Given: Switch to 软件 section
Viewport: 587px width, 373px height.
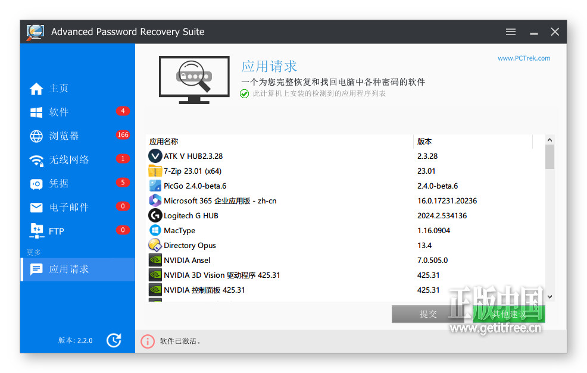Looking at the screenshot, I should [77, 112].
